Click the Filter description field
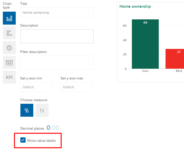This screenshot has width=184, height=155. (57, 63)
